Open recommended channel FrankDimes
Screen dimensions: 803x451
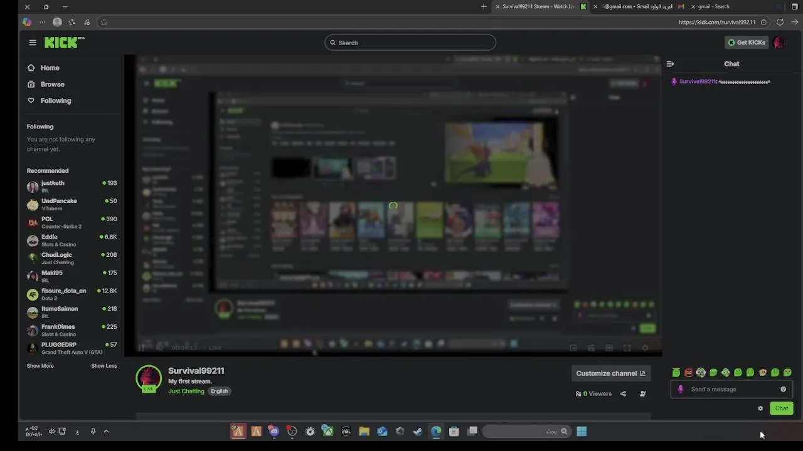(72, 330)
